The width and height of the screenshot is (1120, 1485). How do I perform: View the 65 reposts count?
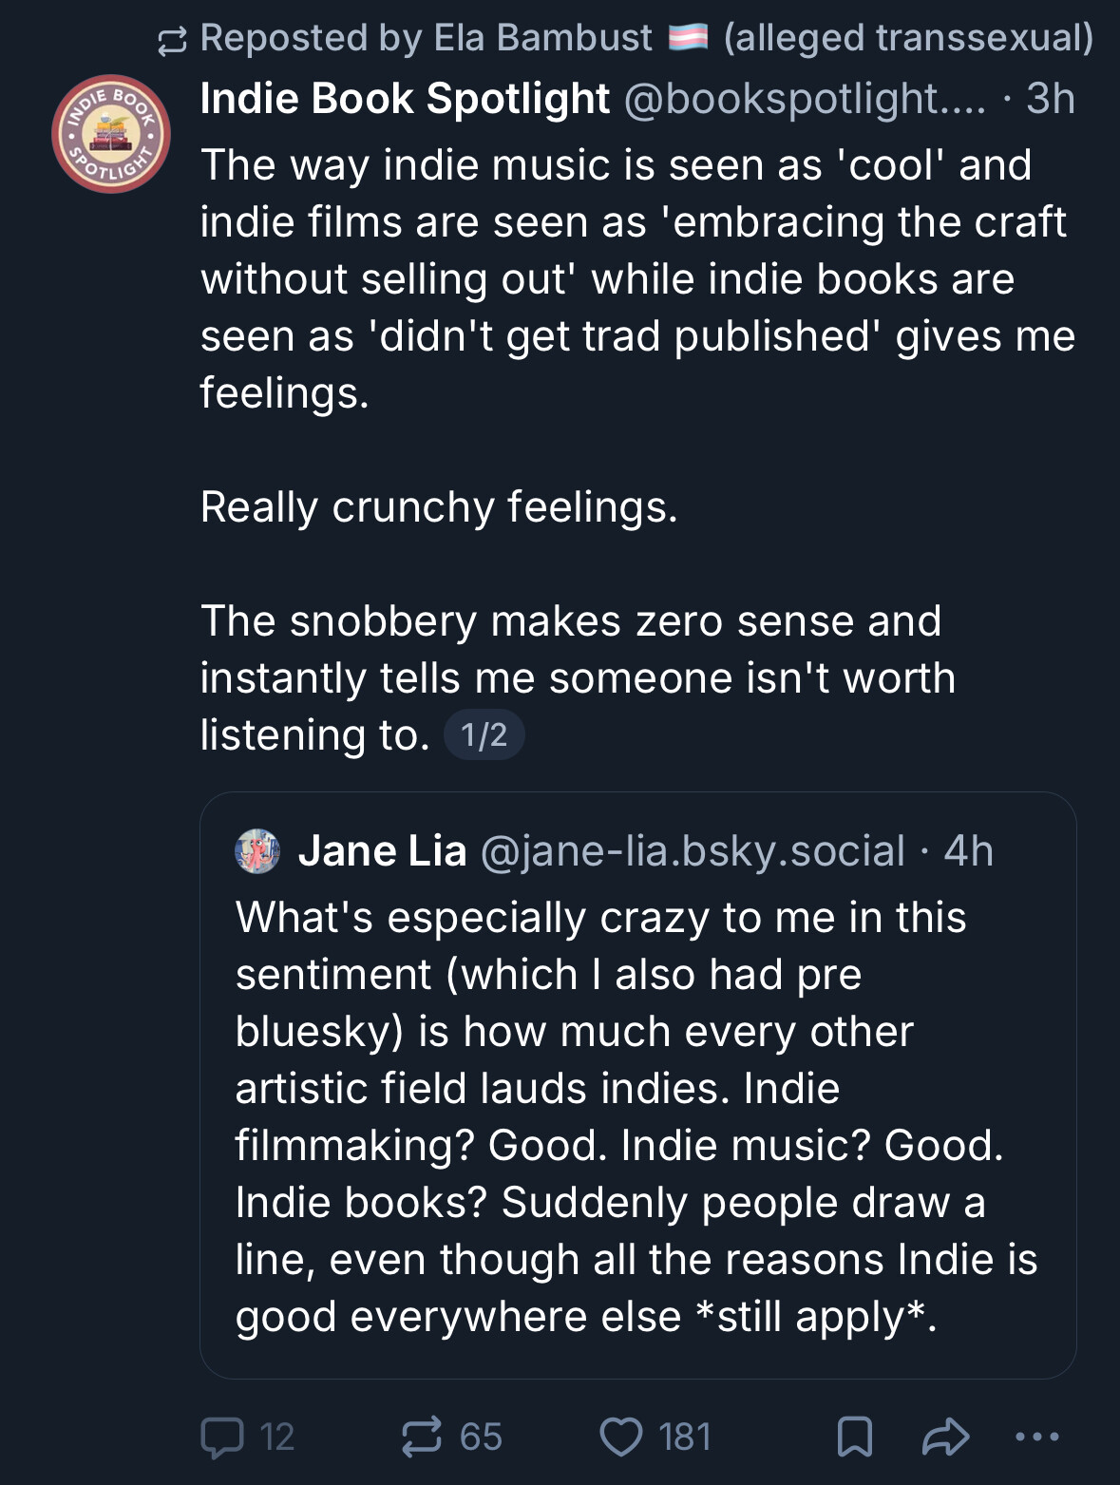pyautogui.click(x=481, y=1437)
